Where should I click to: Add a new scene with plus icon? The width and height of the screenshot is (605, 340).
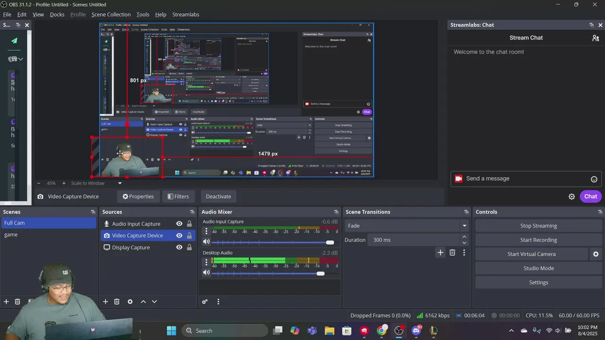coord(6,302)
